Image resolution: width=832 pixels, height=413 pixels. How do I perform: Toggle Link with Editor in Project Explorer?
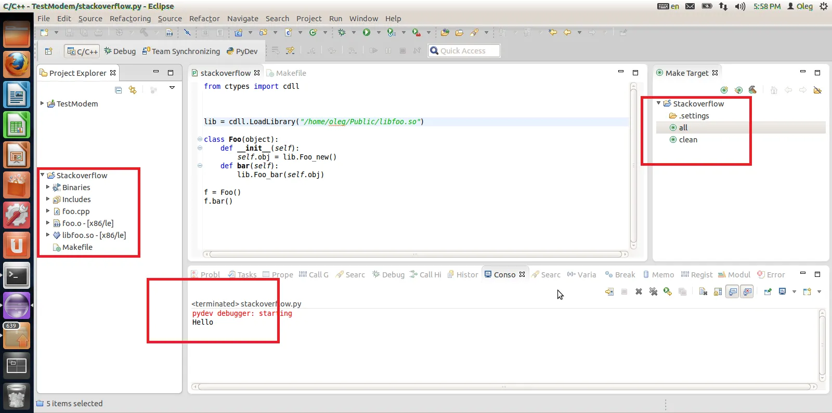(x=133, y=90)
